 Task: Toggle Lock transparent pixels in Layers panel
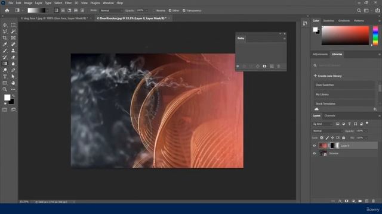click(322, 138)
